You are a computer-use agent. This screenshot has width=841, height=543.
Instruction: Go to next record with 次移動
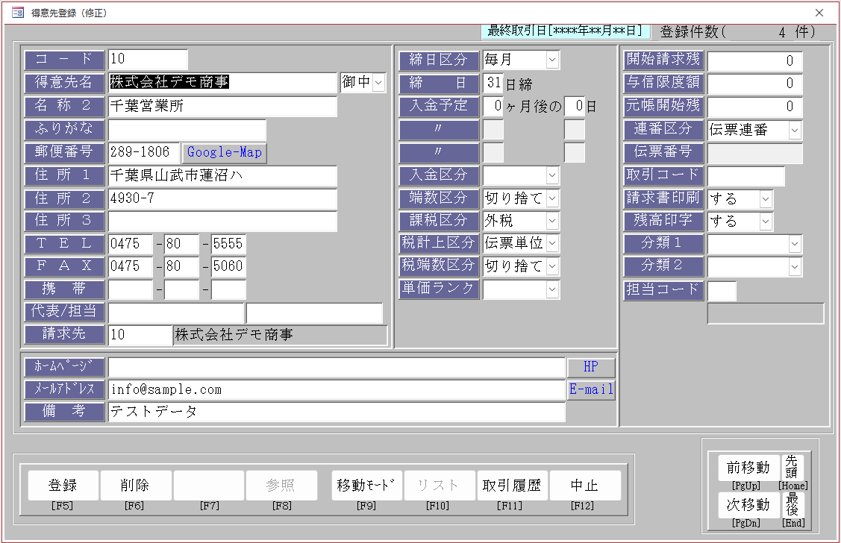pos(748,505)
